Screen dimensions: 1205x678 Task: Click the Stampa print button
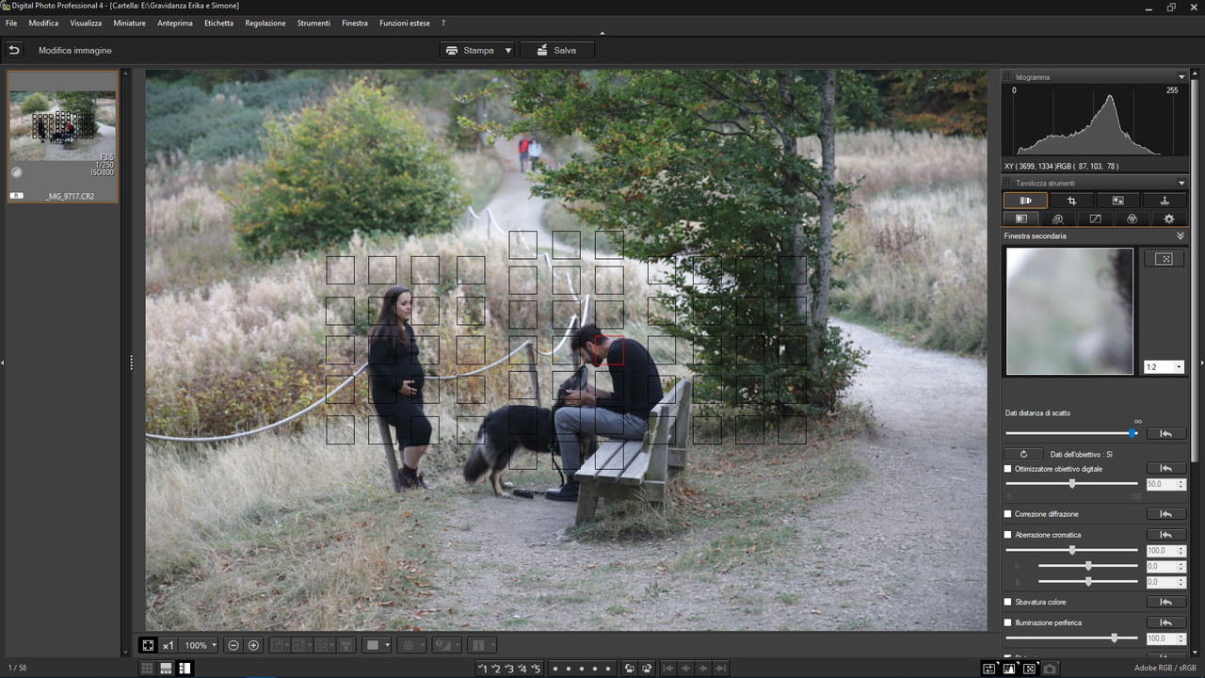click(x=470, y=50)
